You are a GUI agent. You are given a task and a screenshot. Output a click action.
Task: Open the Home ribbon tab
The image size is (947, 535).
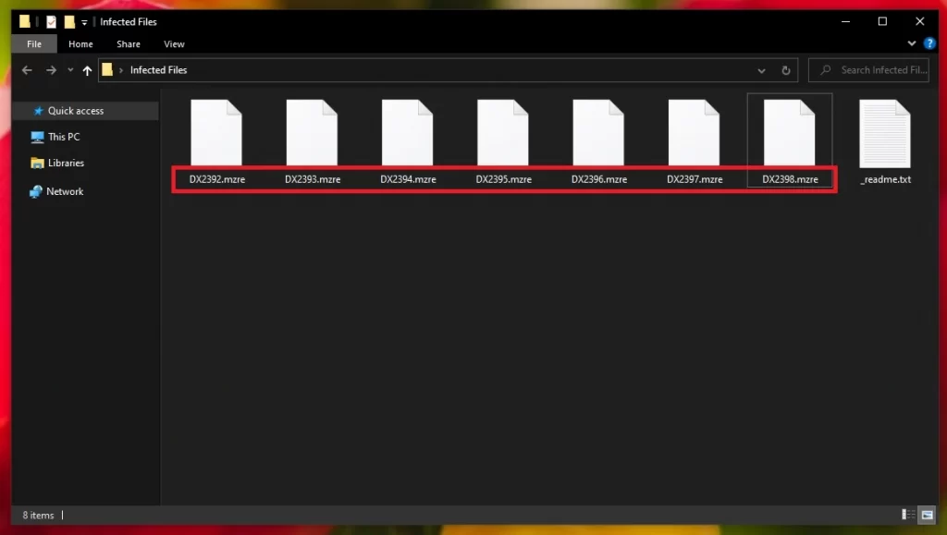tap(80, 44)
